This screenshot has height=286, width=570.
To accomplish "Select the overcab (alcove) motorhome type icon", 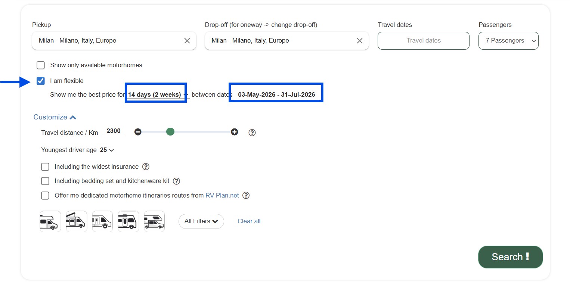I will [x=50, y=221].
